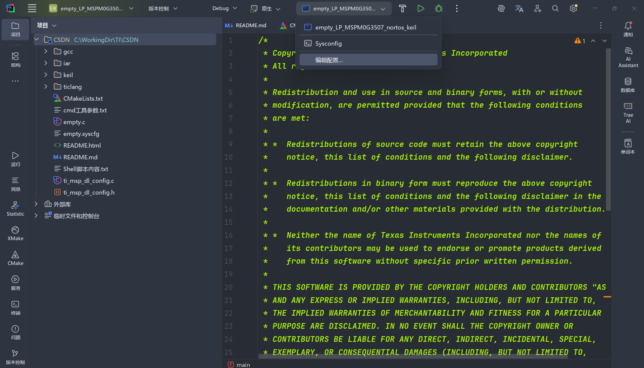Open the translate icon in title bar
This screenshot has height=368, width=644.
(519, 8)
